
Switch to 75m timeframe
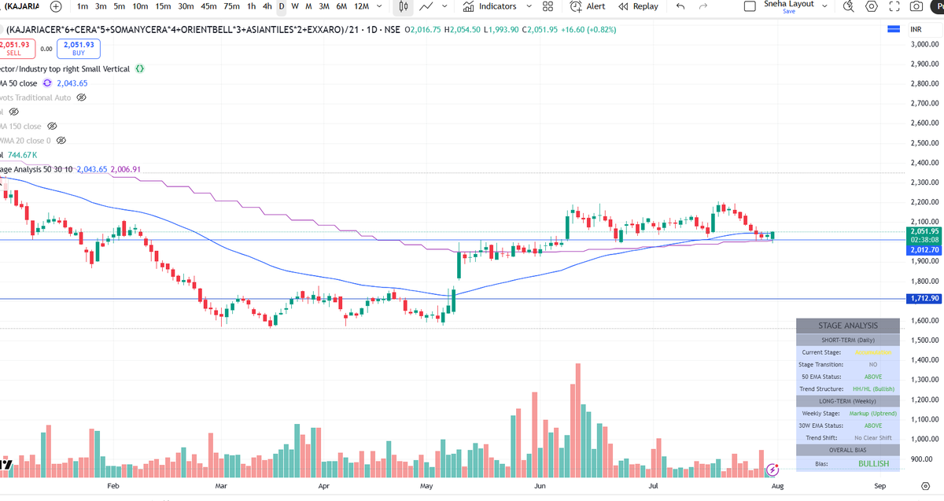click(231, 6)
